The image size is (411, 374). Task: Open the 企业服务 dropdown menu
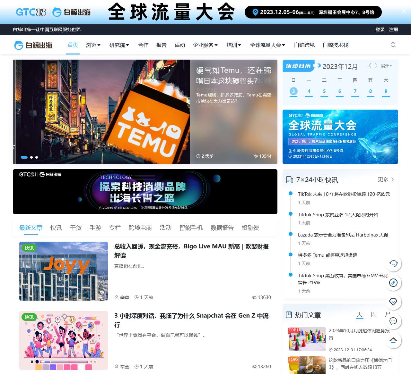205,45
